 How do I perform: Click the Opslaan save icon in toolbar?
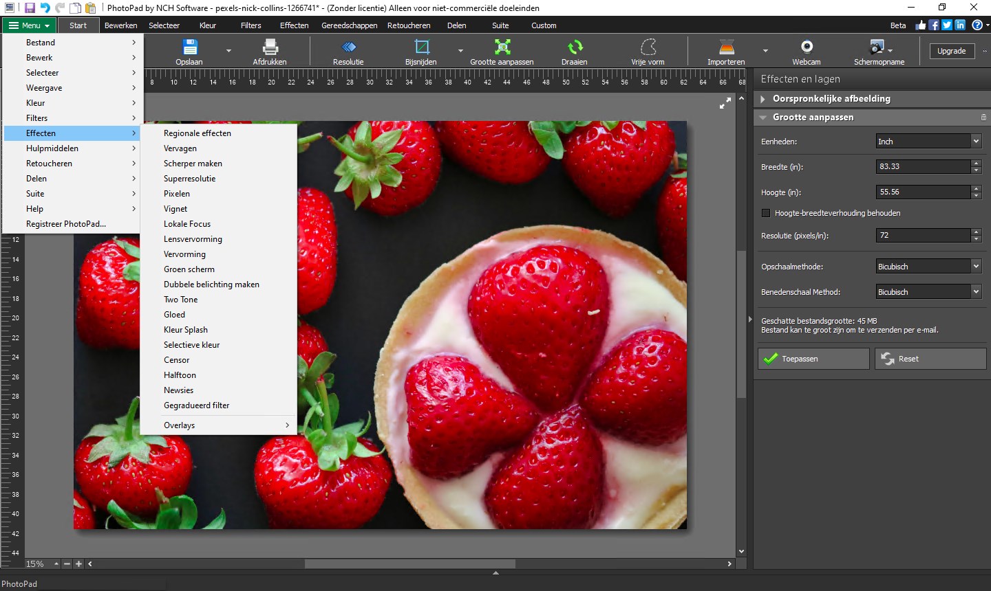189,47
